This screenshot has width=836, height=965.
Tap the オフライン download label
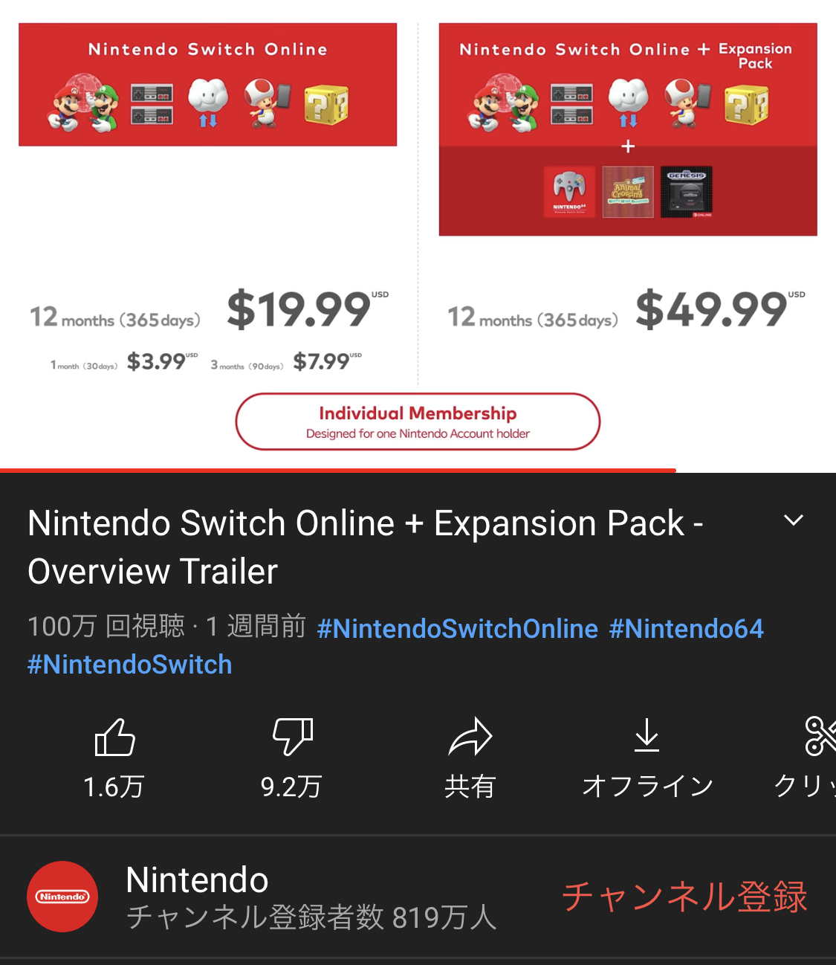pyautogui.click(x=647, y=787)
